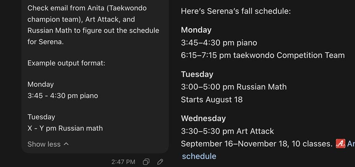Click the Starts August 18 line

click(x=212, y=99)
